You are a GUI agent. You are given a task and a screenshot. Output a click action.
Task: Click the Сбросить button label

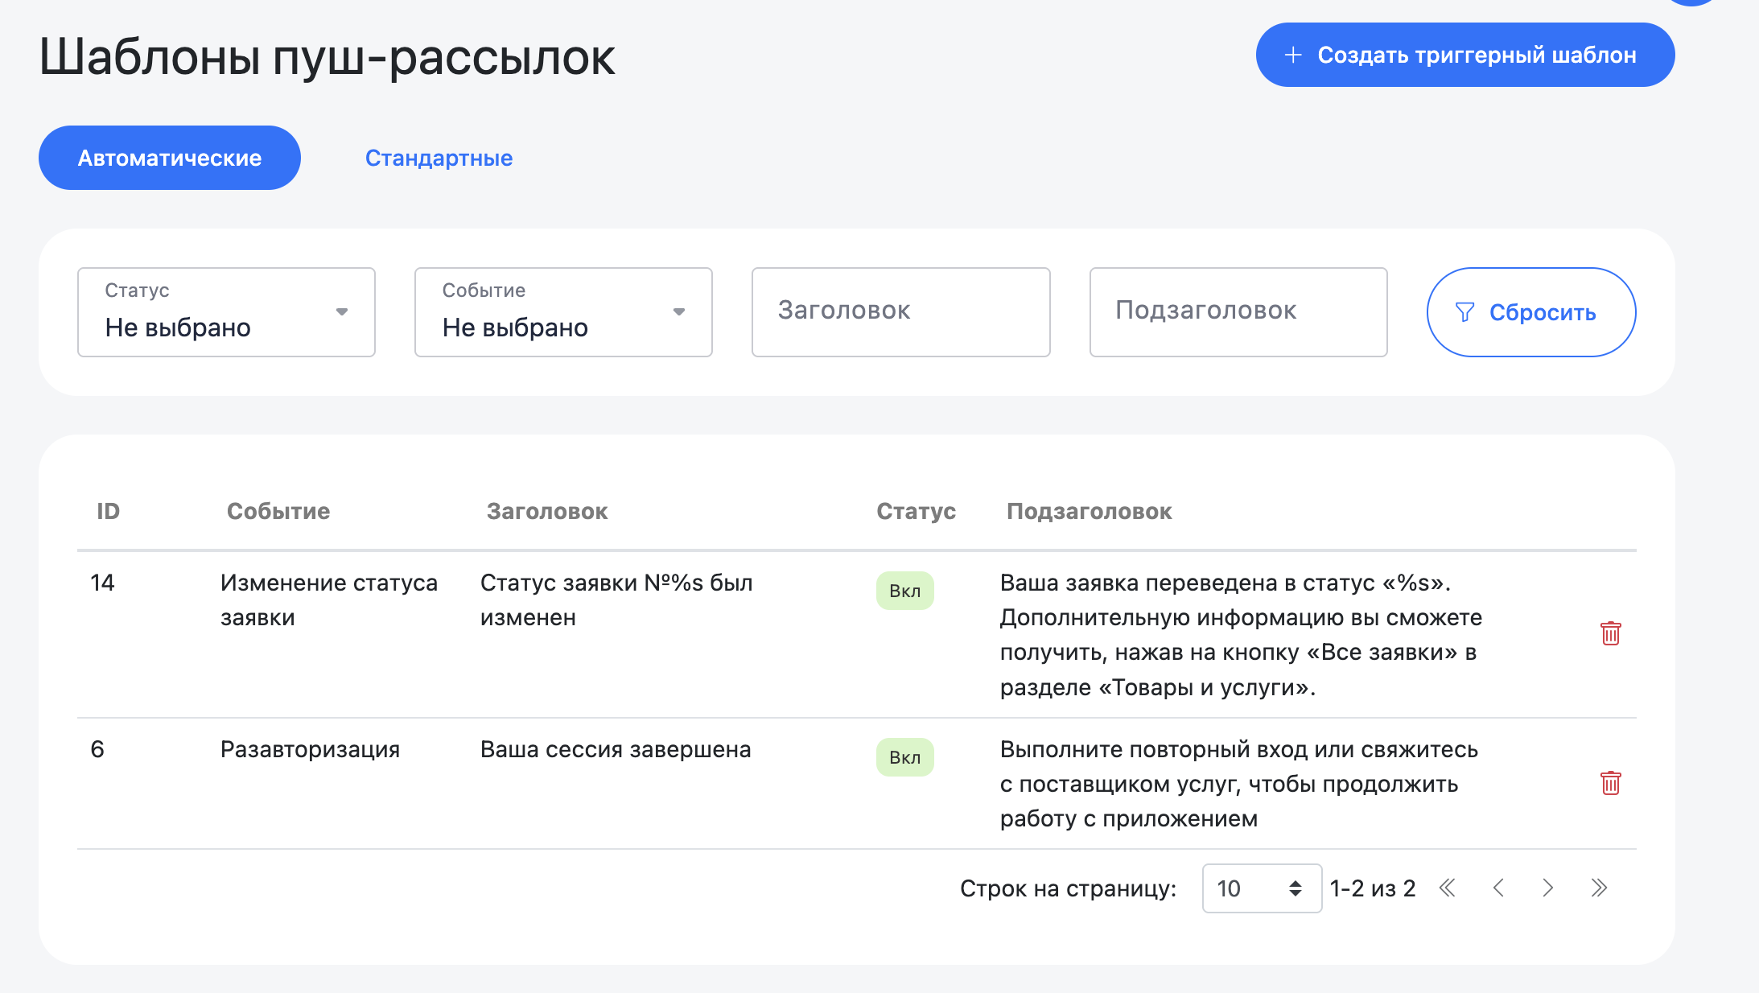click(x=1542, y=312)
